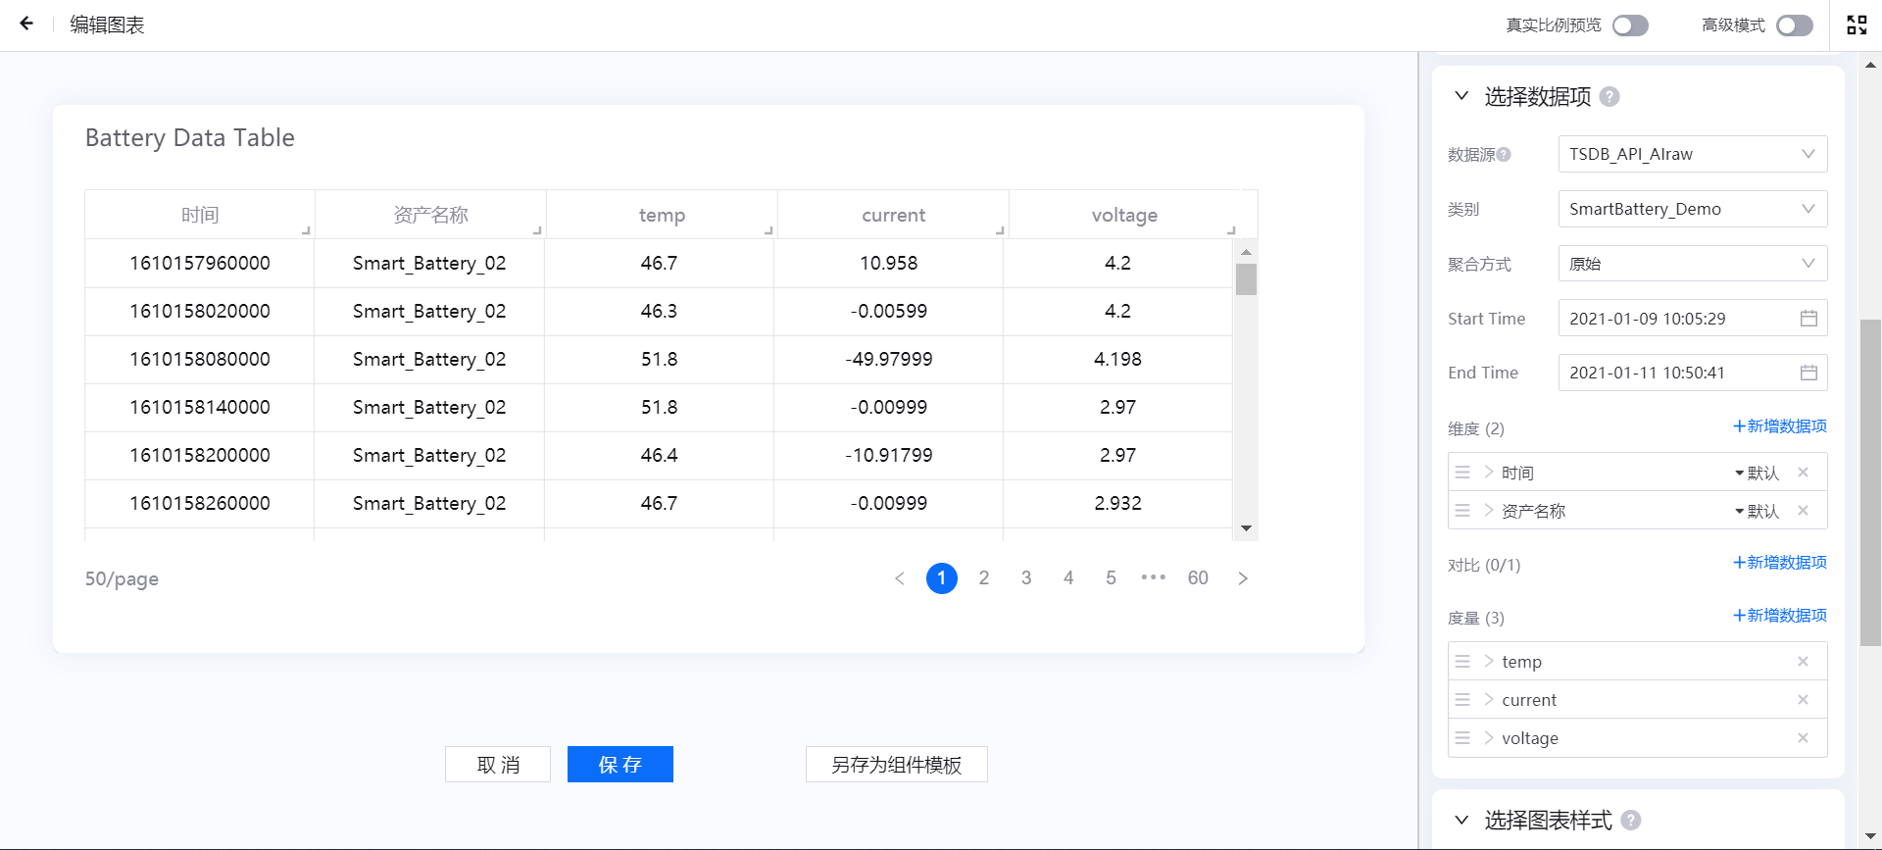Go to the previous page arrow

pyautogui.click(x=900, y=578)
